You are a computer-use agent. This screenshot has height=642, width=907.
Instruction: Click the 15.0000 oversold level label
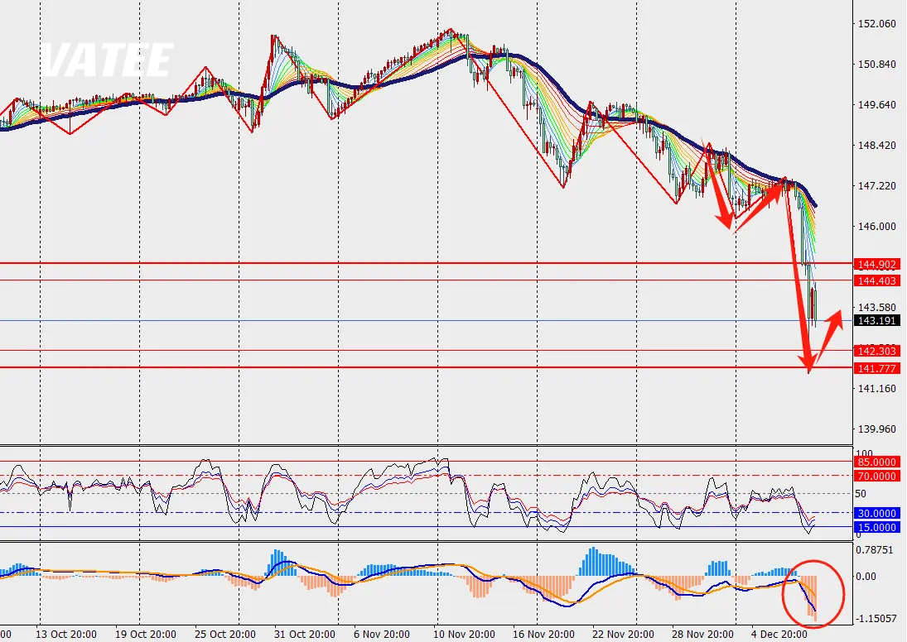878,527
